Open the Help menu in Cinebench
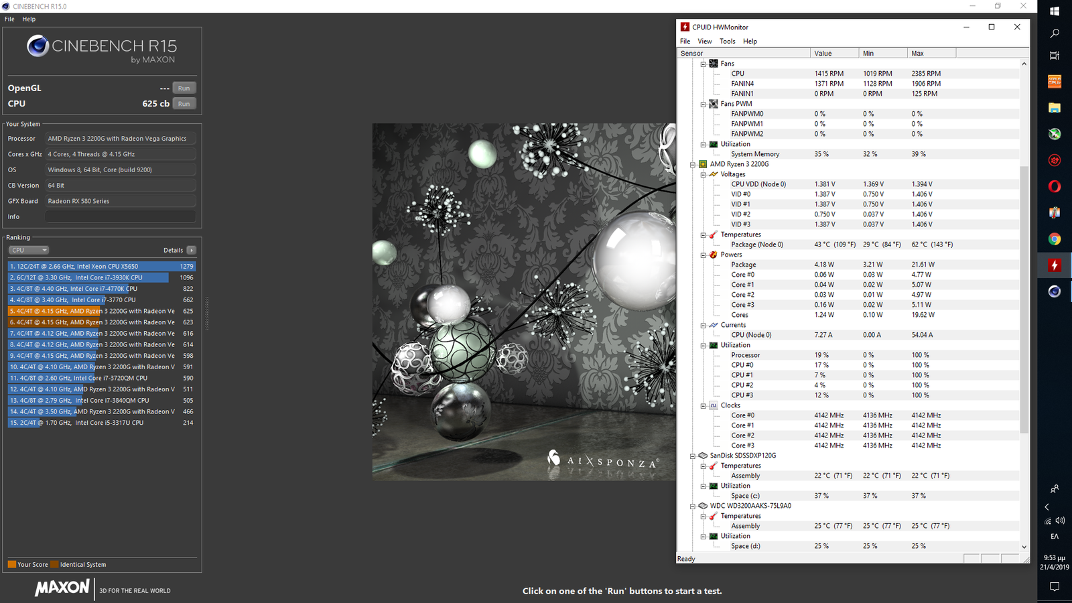 coord(29,19)
